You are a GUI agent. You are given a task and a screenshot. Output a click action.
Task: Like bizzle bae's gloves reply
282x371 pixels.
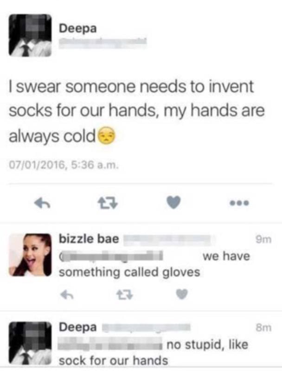pyautogui.click(x=182, y=294)
